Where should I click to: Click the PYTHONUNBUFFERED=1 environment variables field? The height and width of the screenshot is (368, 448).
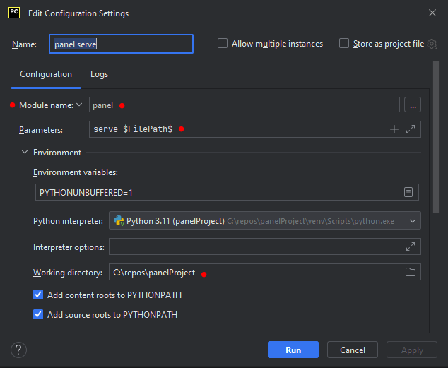[227, 192]
